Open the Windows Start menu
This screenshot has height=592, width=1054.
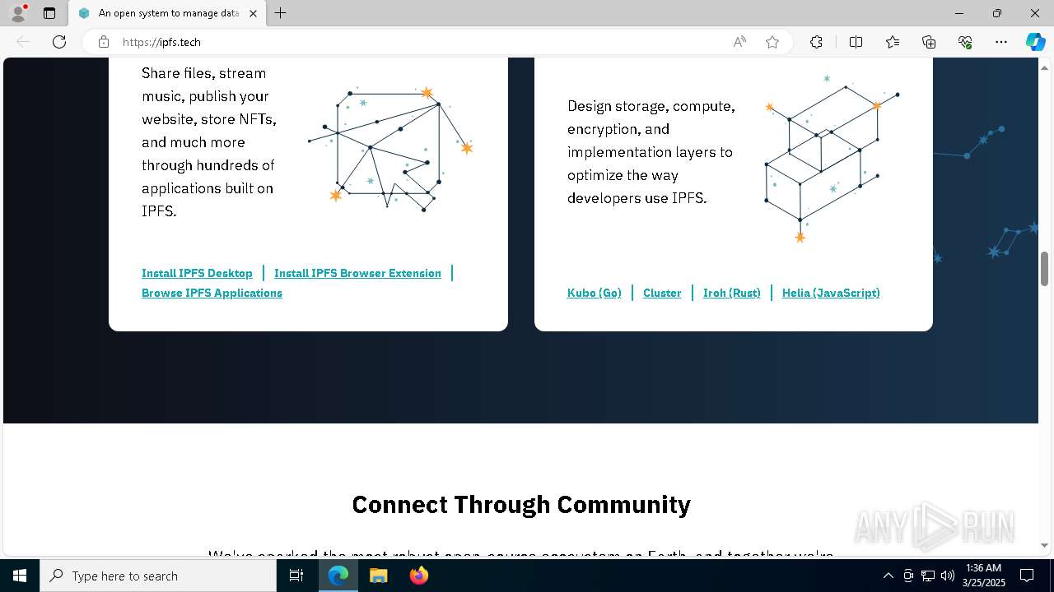tap(20, 576)
